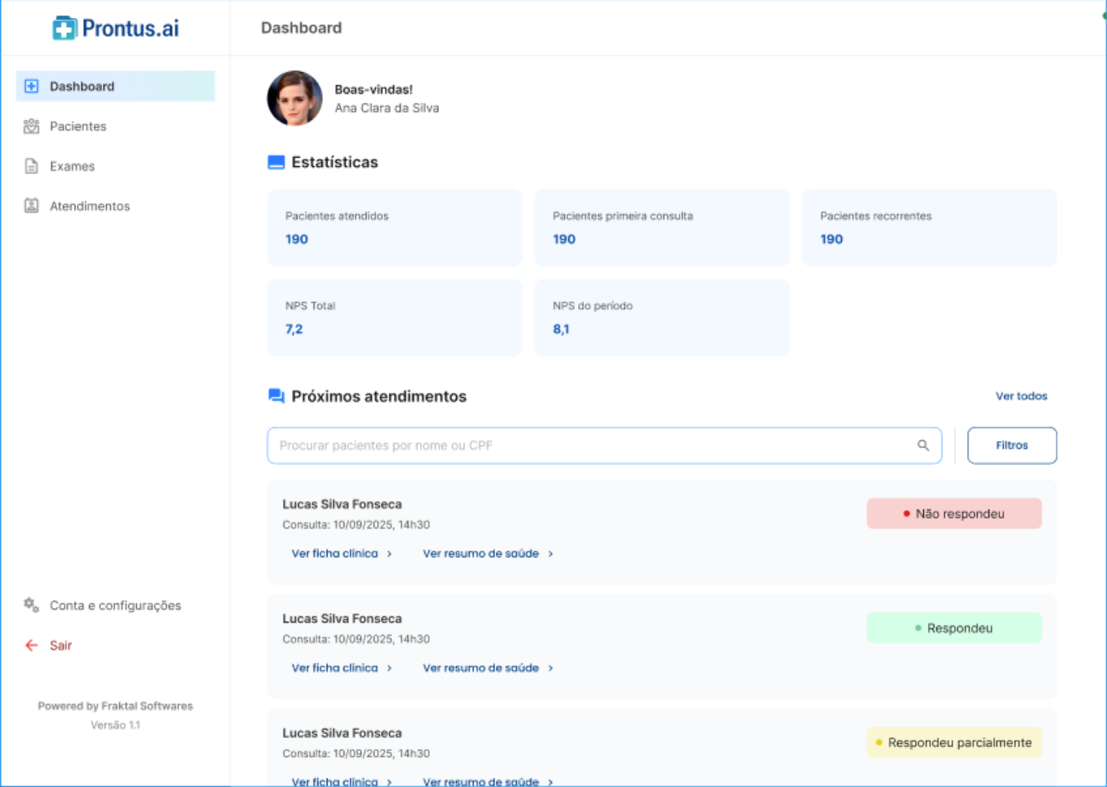
Task: Click chevron after Ver ficha clínica, Não respondeu card
Action: tap(389, 553)
